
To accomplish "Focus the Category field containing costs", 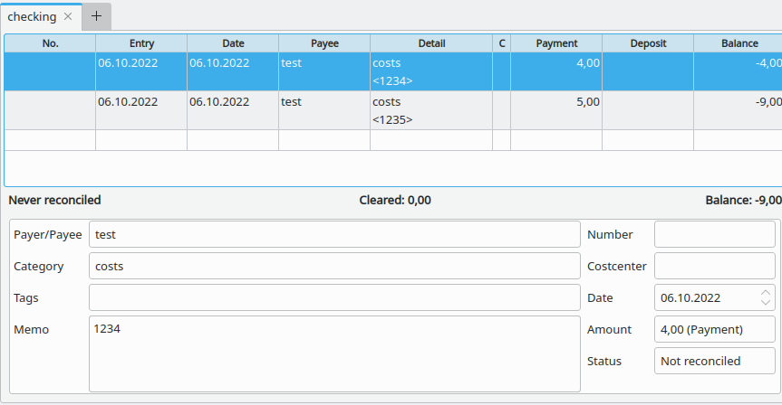I will coord(334,266).
